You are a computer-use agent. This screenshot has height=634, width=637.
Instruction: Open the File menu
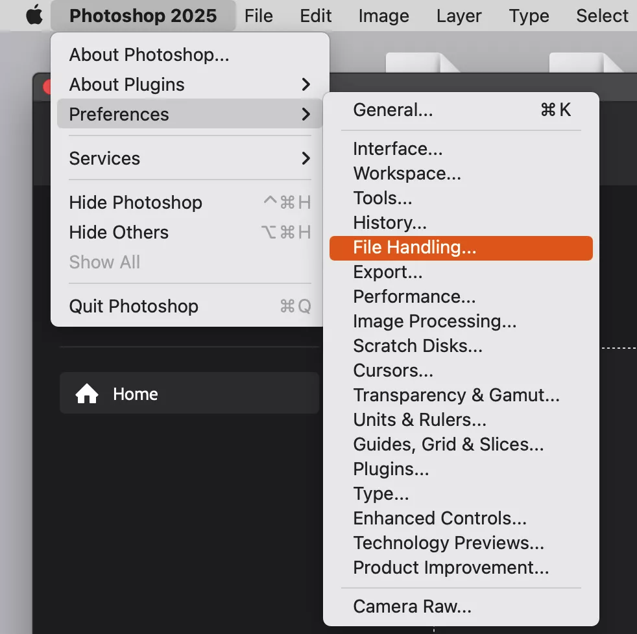coord(258,16)
